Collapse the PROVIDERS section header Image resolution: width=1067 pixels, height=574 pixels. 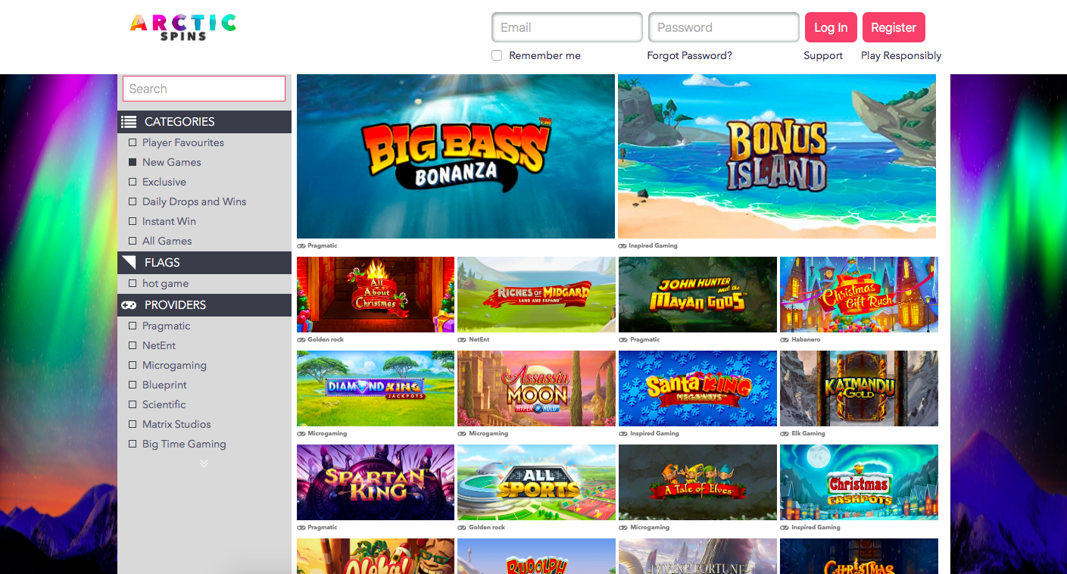204,305
